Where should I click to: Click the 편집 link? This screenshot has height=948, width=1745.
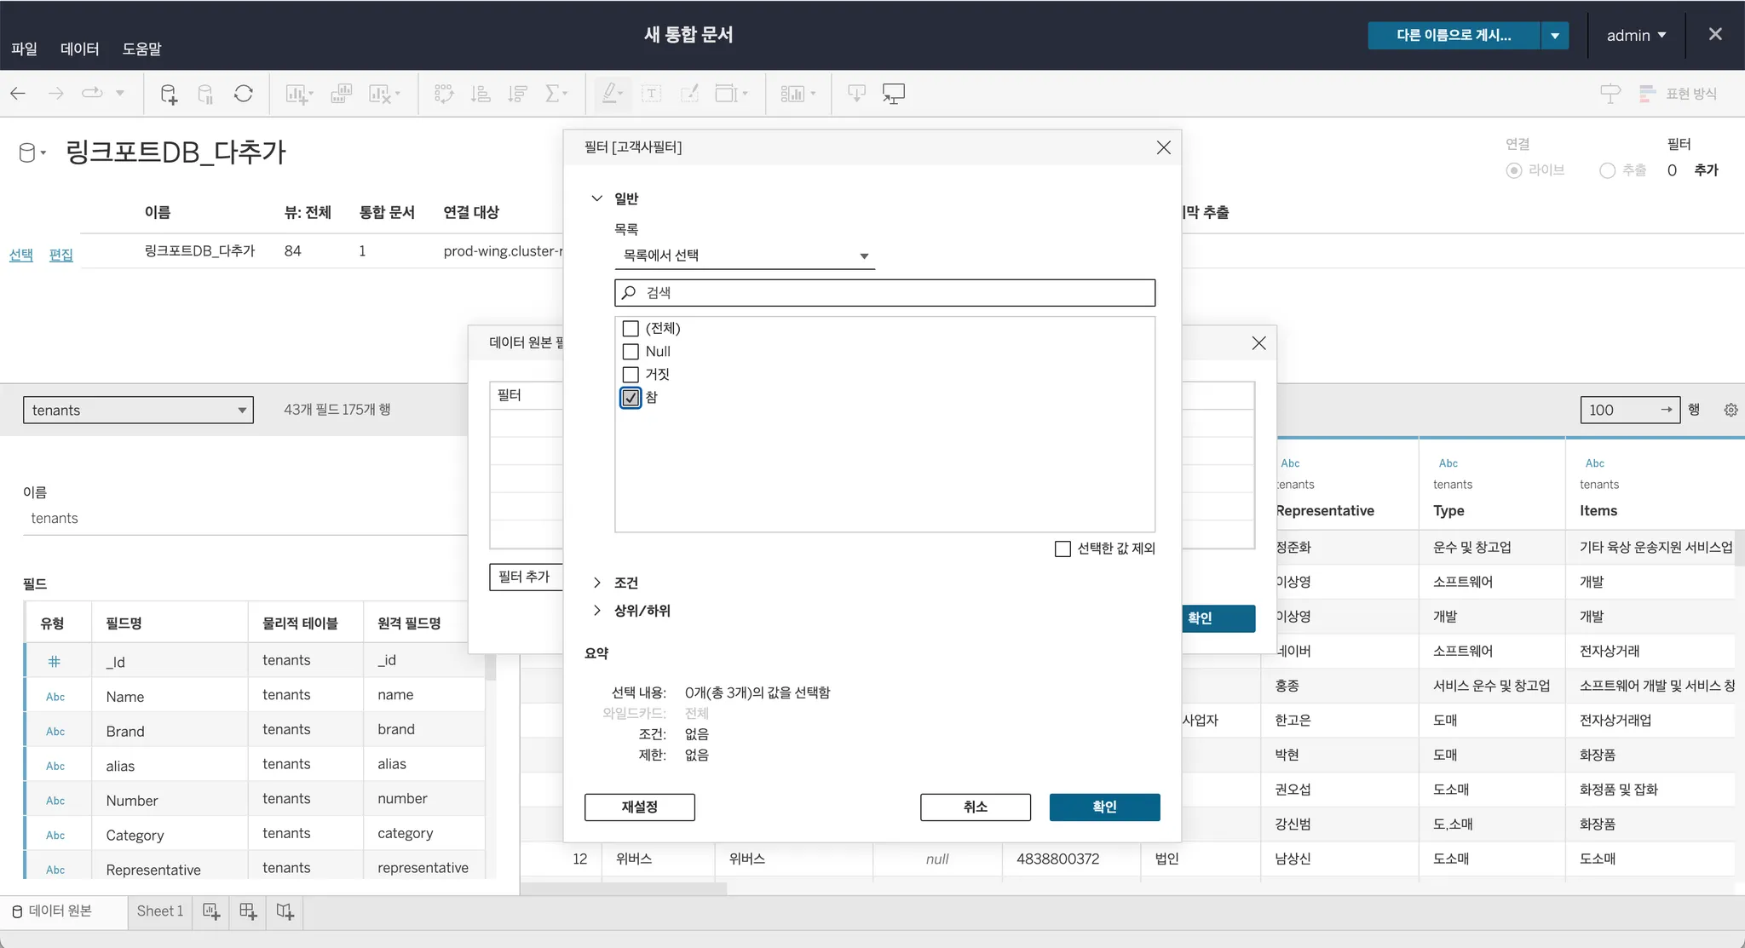pyautogui.click(x=60, y=255)
